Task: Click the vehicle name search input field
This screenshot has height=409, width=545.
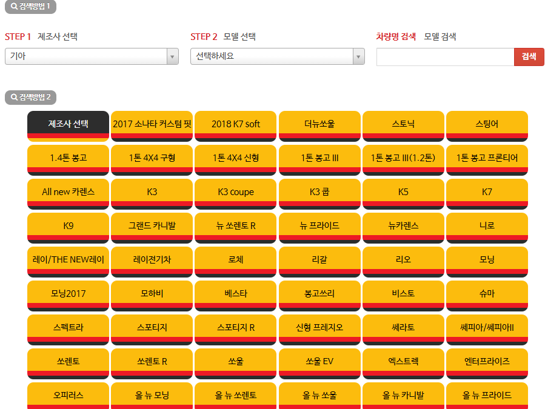Action: pyautogui.click(x=445, y=56)
